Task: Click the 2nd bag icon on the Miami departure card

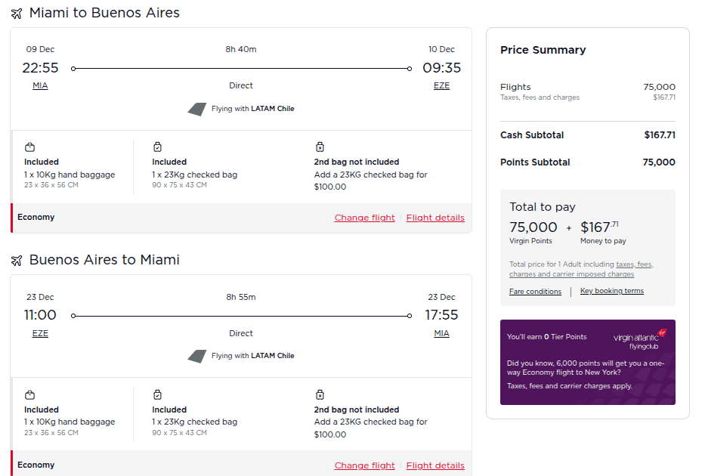Action: pos(320,147)
